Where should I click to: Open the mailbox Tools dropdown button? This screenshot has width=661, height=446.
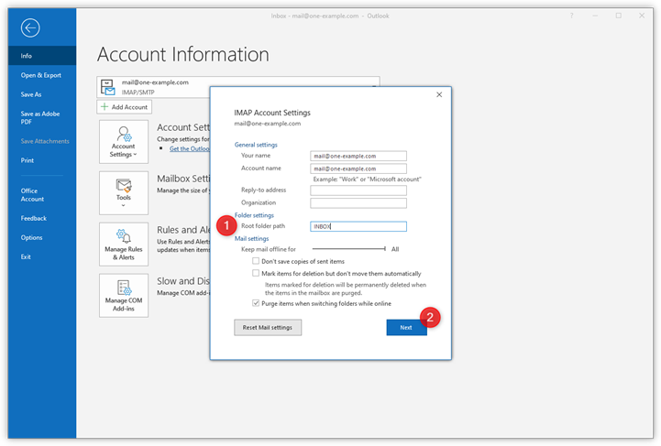[124, 193]
